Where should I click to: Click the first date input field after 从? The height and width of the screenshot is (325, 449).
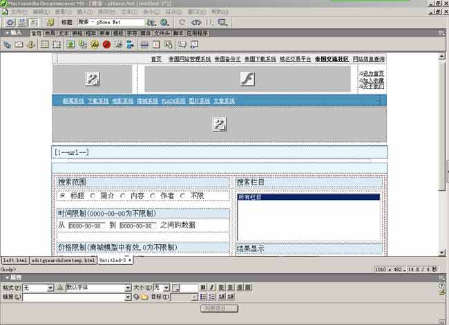click(86, 225)
